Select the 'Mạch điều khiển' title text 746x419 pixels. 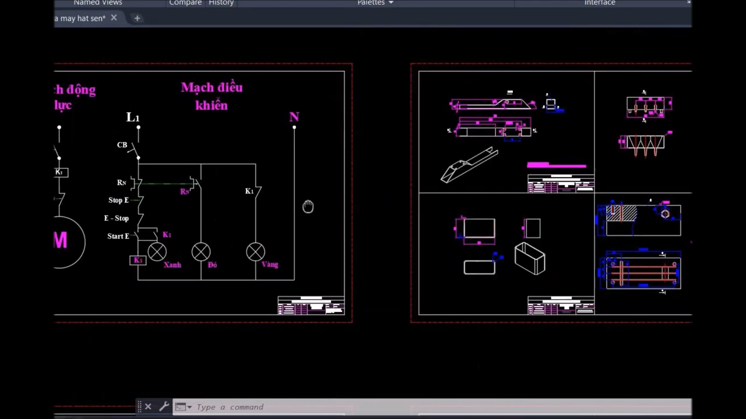point(212,96)
